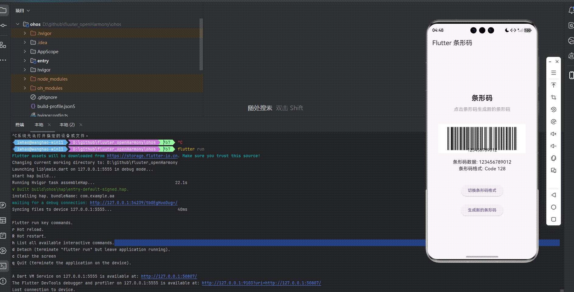Image resolution: width=574 pixels, height=292 pixels.
Task: Click the emulator pin-to-top arrow icon
Action: pyautogui.click(x=554, y=85)
